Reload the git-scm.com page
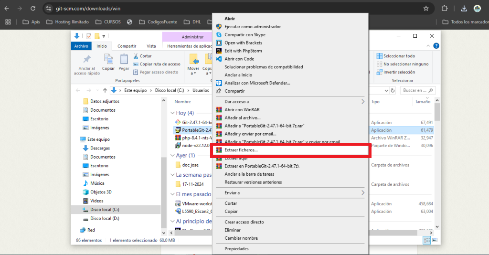This screenshot has height=255, width=489. coord(33,9)
